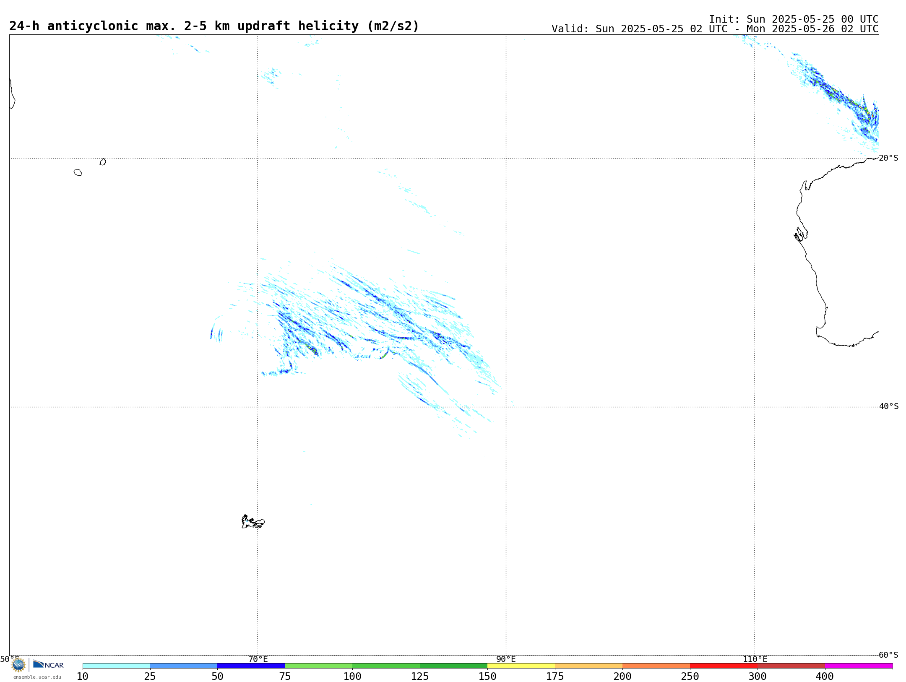
Task: Click colorbar tick label 125
Action: pos(420,677)
